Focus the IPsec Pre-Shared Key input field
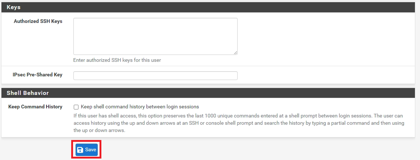 (156, 76)
